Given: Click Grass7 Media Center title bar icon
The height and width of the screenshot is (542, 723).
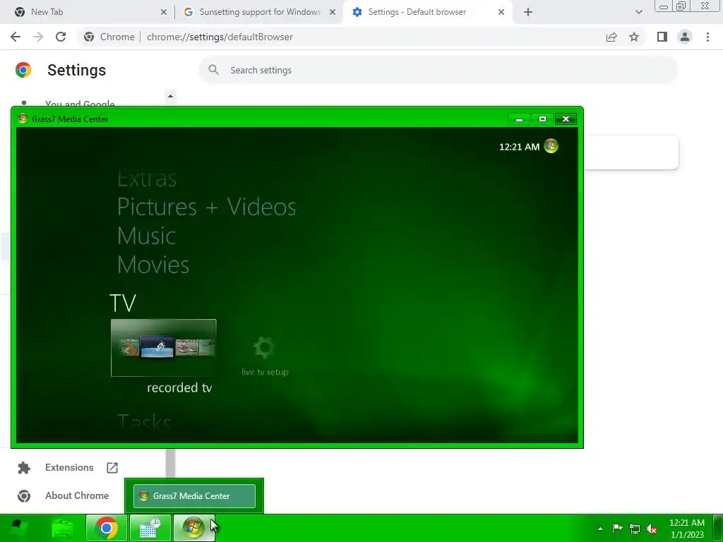Looking at the screenshot, I should (x=22, y=119).
